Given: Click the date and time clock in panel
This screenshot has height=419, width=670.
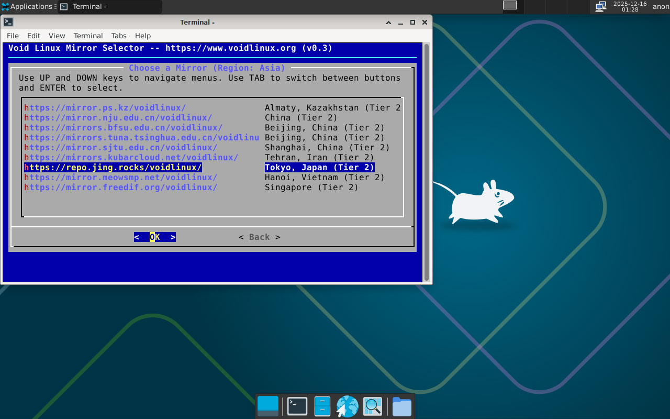Looking at the screenshot, I should (630, 6).
